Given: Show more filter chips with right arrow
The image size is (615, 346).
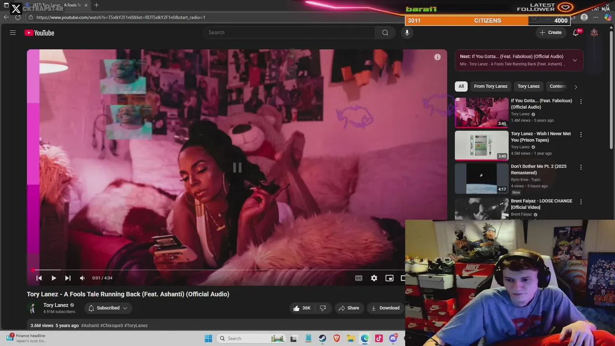Looking at the screenshot, I should (576, 87).
